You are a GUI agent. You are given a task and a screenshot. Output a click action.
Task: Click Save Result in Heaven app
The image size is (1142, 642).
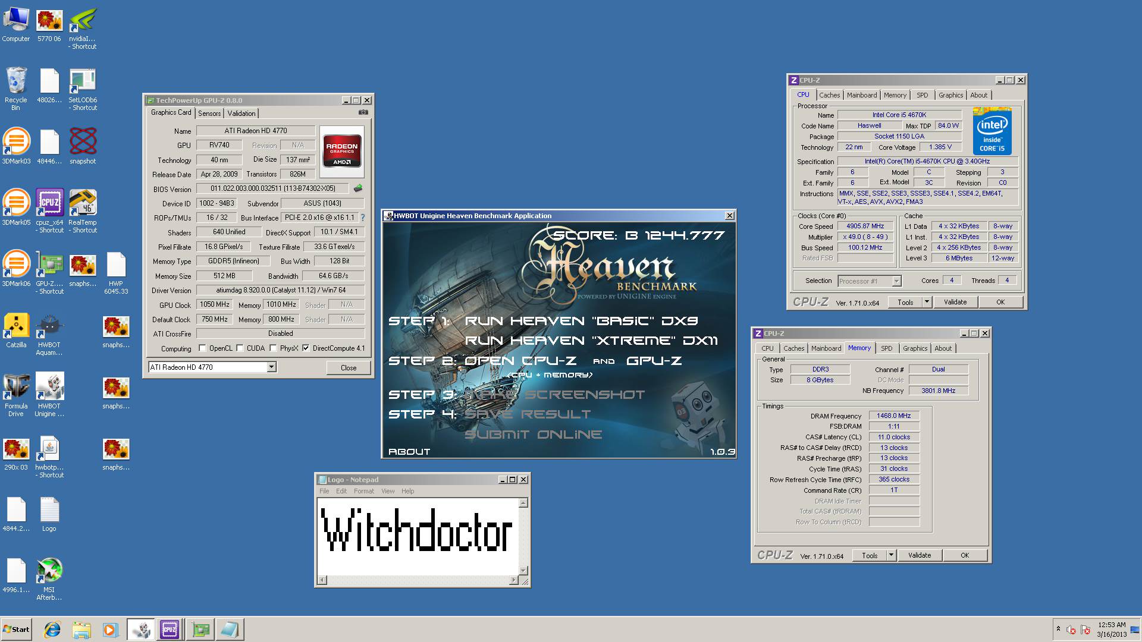[528, 414]
